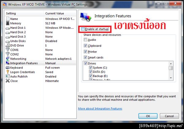
Task: Click the Memory chip icon
Action: point(8,23)
